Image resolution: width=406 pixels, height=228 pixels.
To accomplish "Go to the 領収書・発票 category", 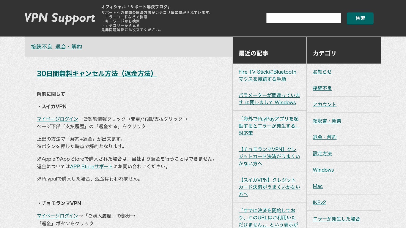I will [327, 121].
